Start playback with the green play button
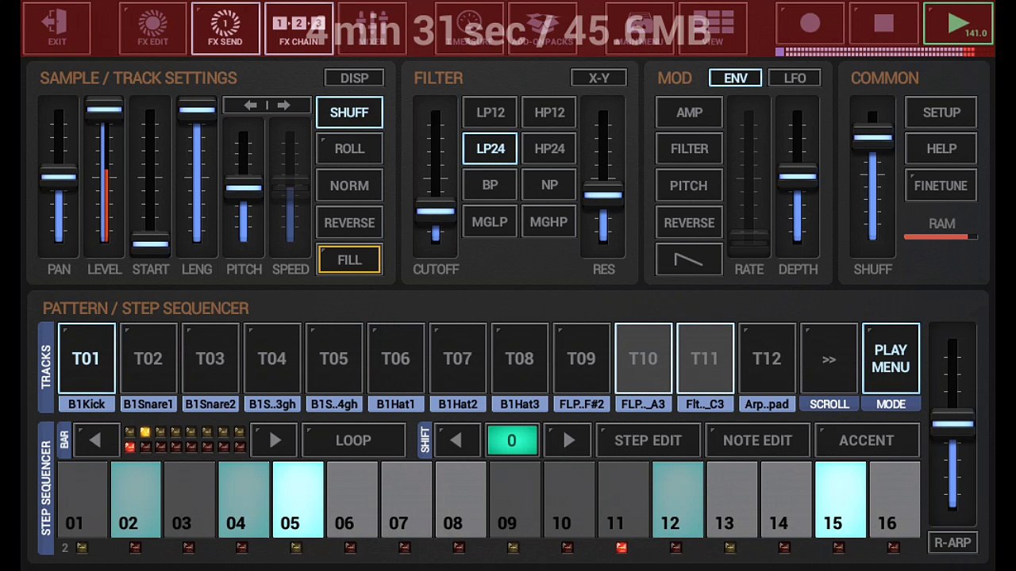The image size is (1016, 571). point(958,24)
